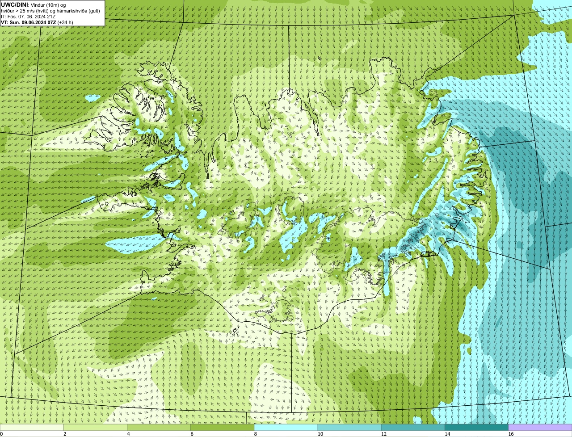Click the 6–8 m/s dark green swatch
The height and width of the screenshot is (437, 572).
click(x=223, y=427)
